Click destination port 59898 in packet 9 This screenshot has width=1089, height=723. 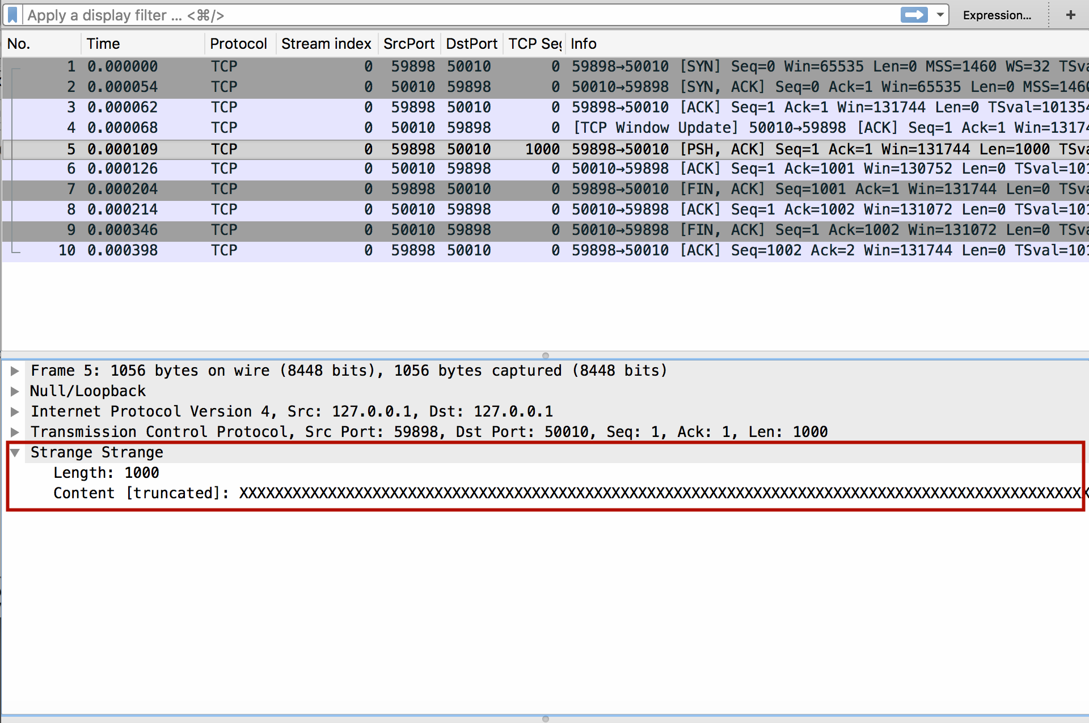tap(468, 230)
